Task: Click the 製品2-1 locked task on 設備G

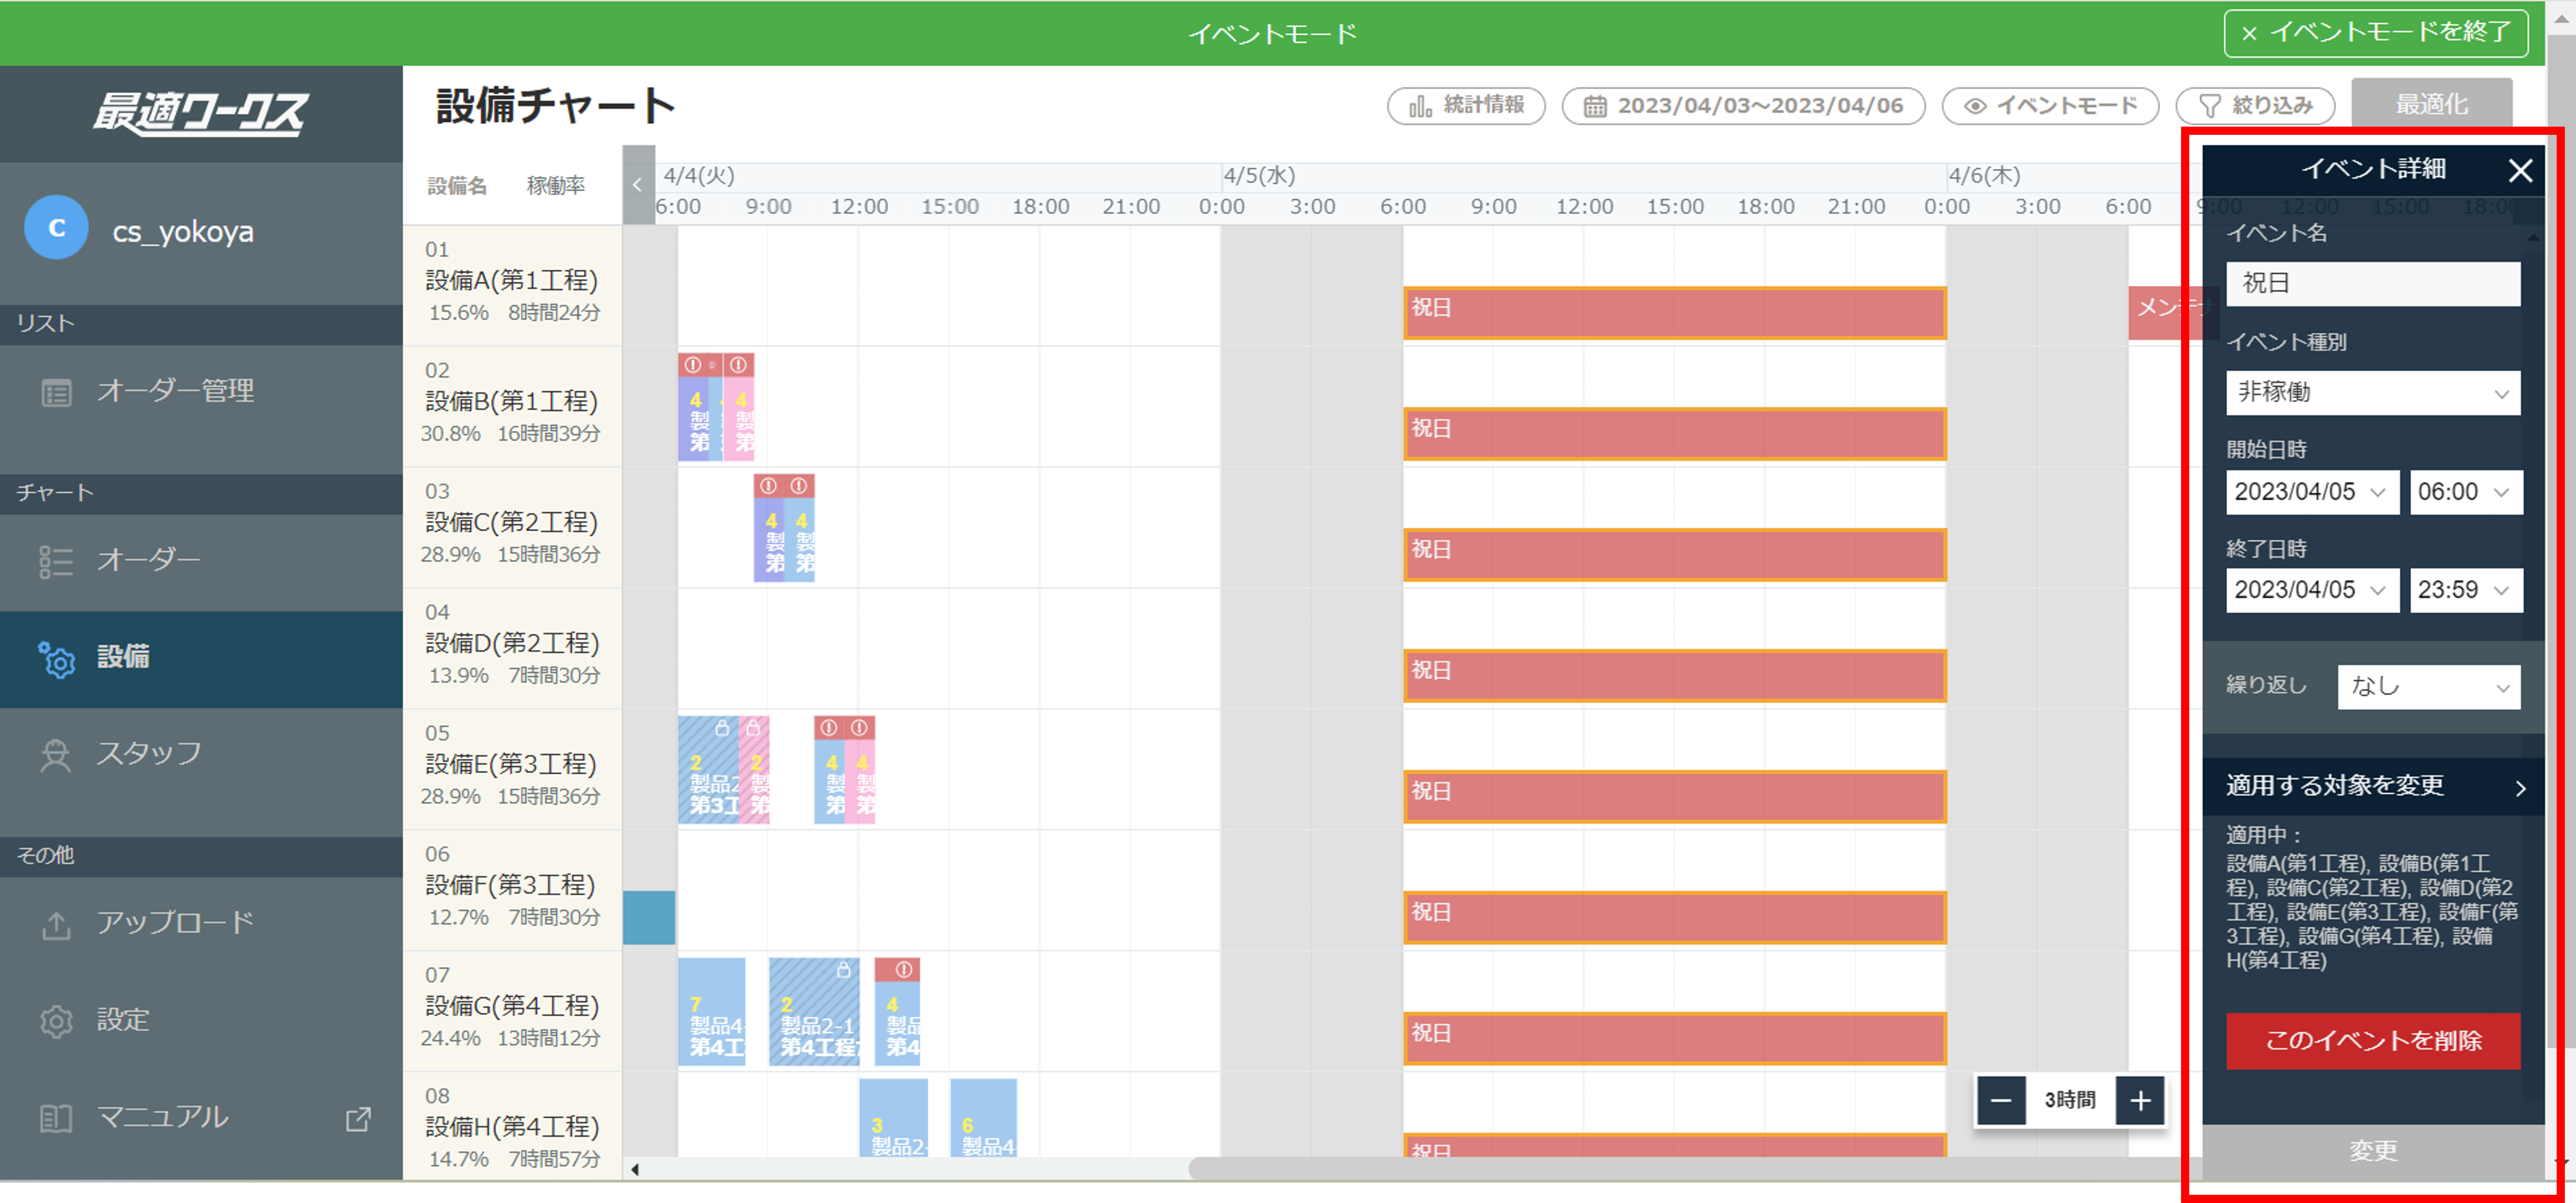Action: tap(814, 1012)
